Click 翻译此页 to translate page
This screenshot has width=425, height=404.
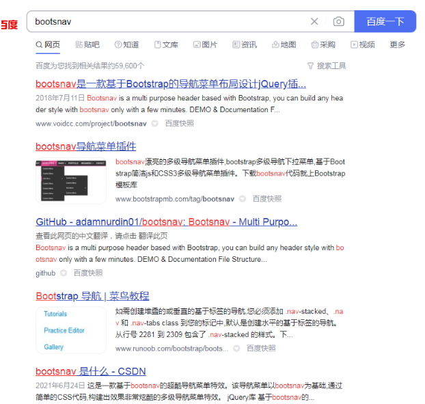coord(153,236)
